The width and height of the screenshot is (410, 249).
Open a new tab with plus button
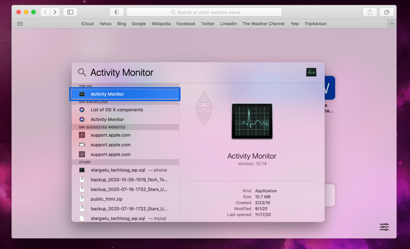coord(392,24)
